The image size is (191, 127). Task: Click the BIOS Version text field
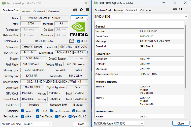click(x=44, y=41)
